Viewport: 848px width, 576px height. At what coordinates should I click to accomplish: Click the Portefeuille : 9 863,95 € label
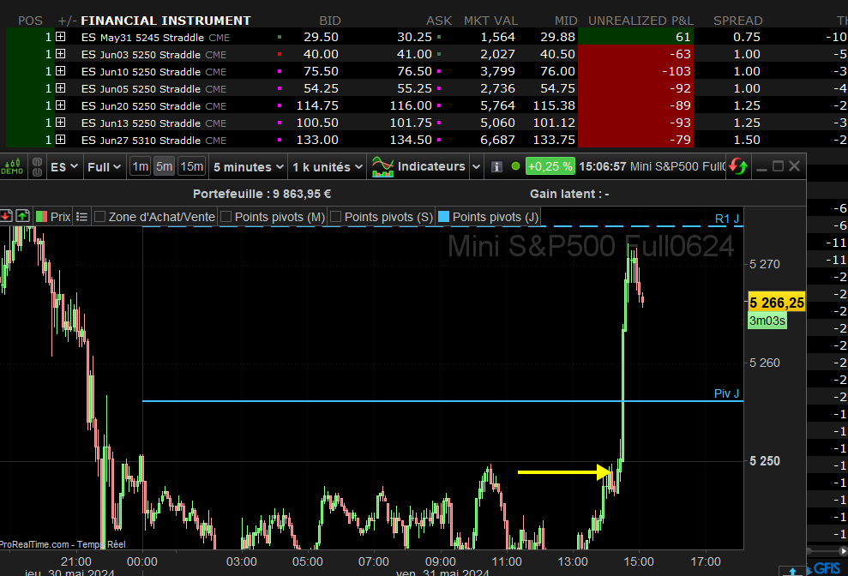(262, 194)
